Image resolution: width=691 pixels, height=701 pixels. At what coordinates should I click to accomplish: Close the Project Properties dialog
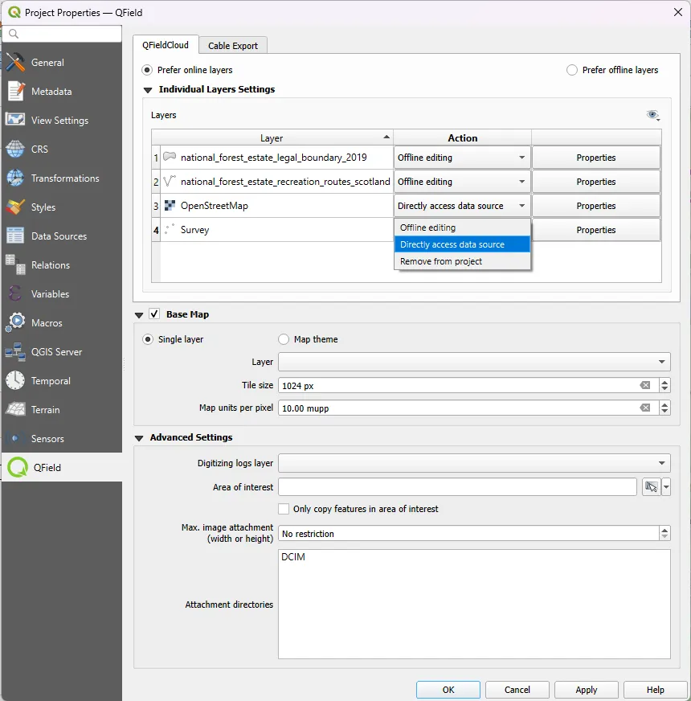click(x=678, y=12)
